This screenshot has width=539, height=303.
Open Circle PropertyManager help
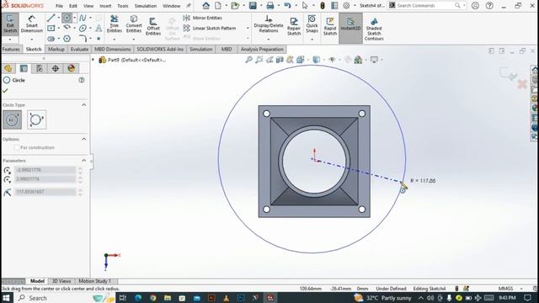click(x=82, y=80)
